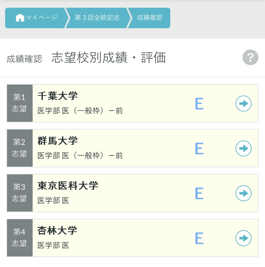The height and width of the screenshot is (267, 265).
Task: Click the E grade for 千葉大学
Action: [x=199, y=104]
